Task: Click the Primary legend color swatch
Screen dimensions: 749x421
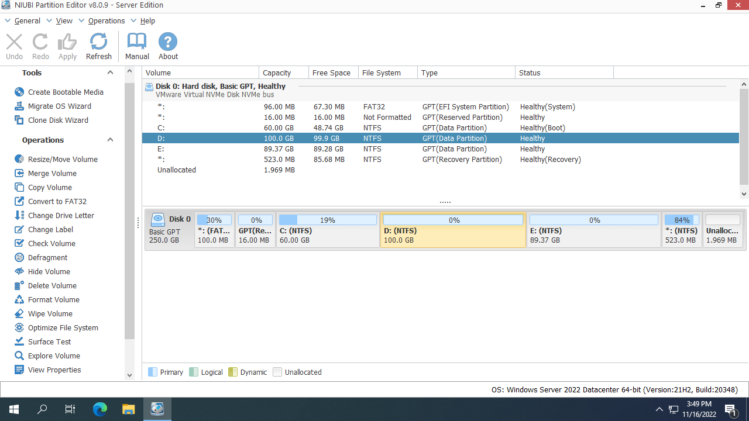Action: 153,372
